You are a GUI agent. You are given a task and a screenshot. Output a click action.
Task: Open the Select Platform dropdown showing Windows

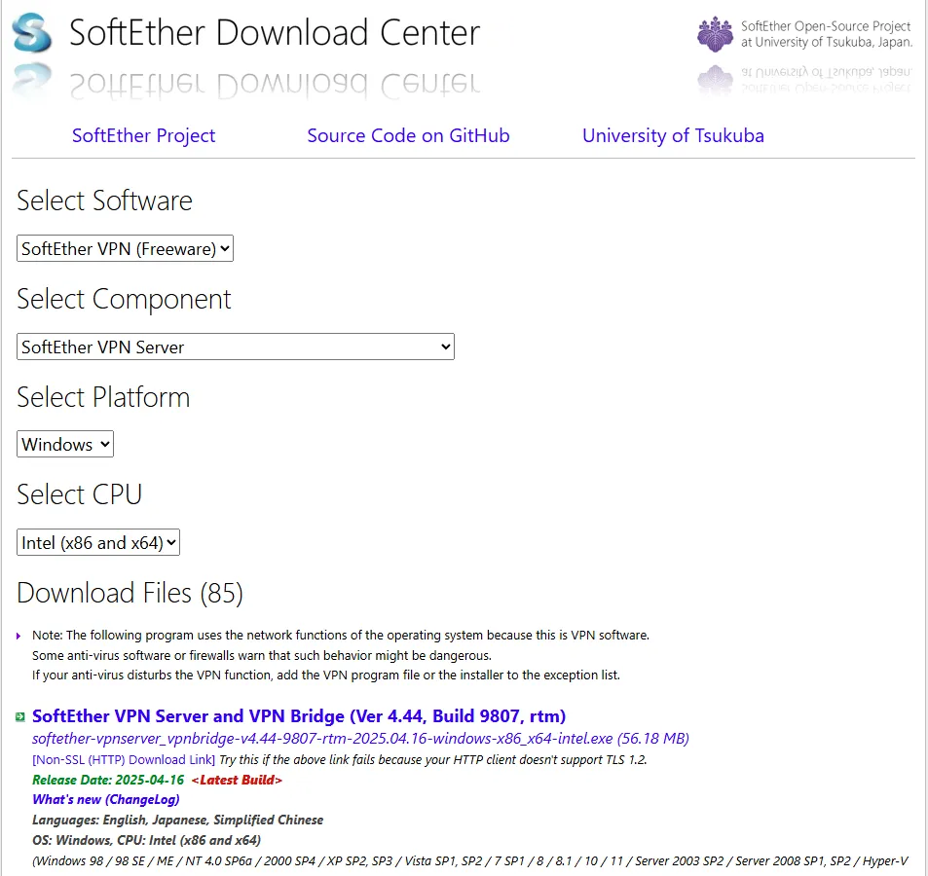(x=65, y=444)
